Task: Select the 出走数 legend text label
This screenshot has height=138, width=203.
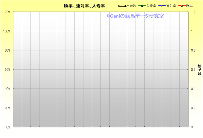Action: tap(131, 6)
